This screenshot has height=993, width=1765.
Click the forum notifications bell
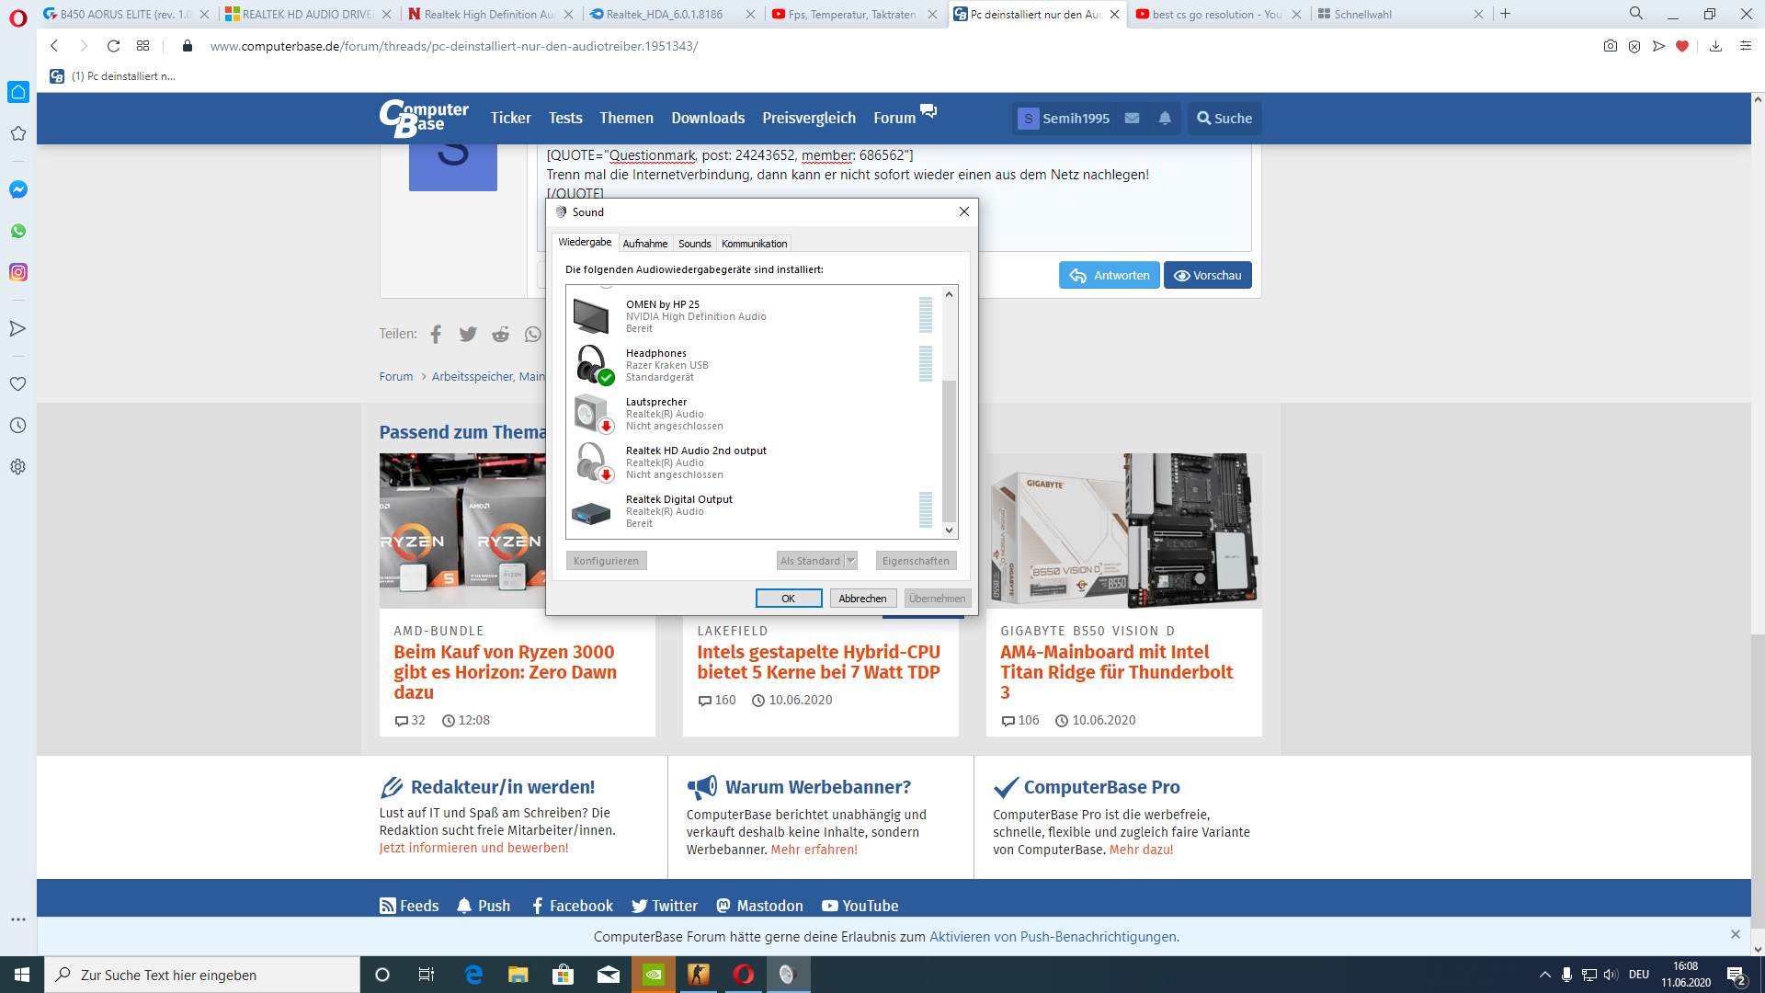tap(1165, 118)
